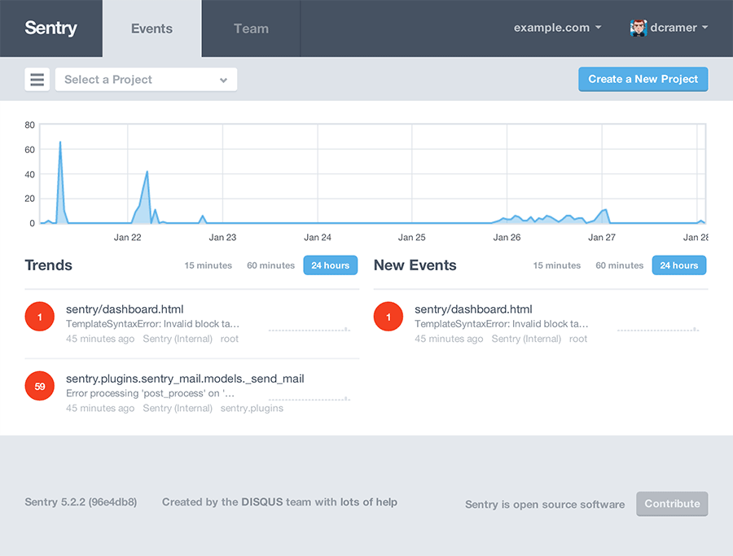Click sparkline of dashboard.html in New Events
The height and width of the screenshot is (556, 733).
coord(657,330)
